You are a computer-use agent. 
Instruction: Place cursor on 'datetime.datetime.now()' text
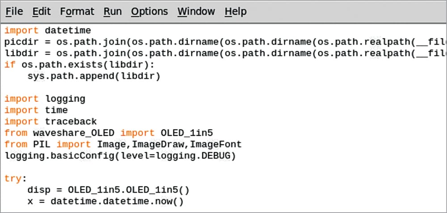coord(117,201)
